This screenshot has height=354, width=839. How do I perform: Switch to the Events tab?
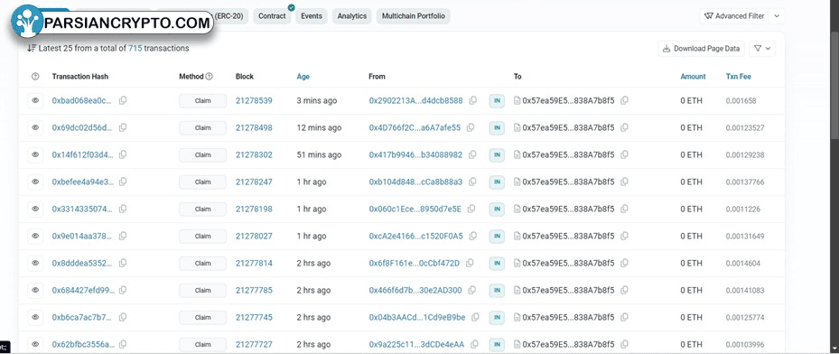pos(312,16)
